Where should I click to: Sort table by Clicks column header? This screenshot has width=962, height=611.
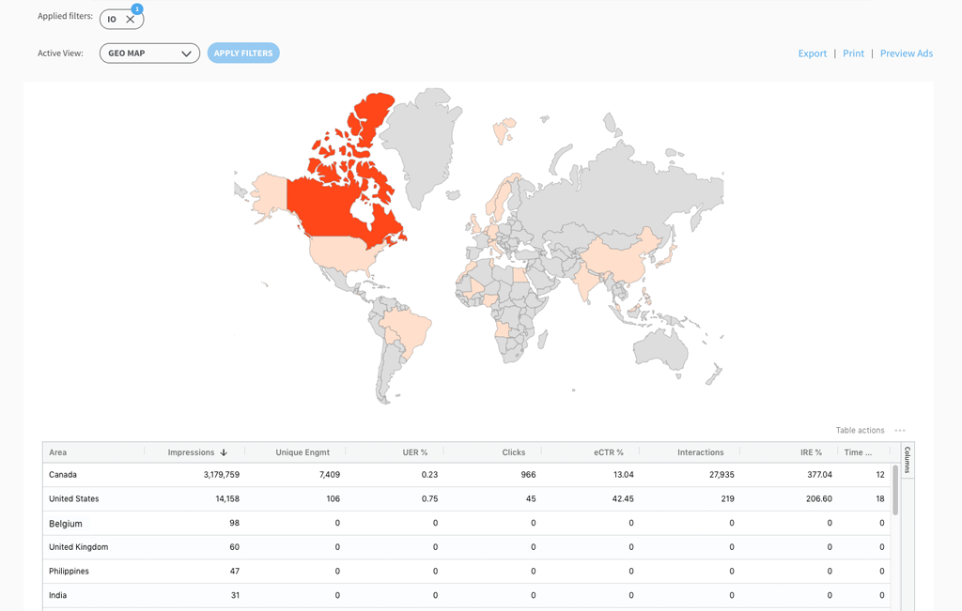[x=514, y=452]
